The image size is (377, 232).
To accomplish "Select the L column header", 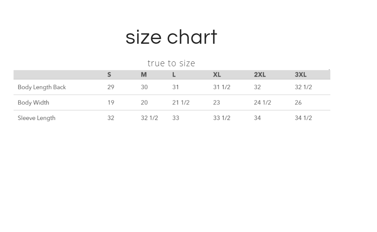I will click(x=174, y=75).
